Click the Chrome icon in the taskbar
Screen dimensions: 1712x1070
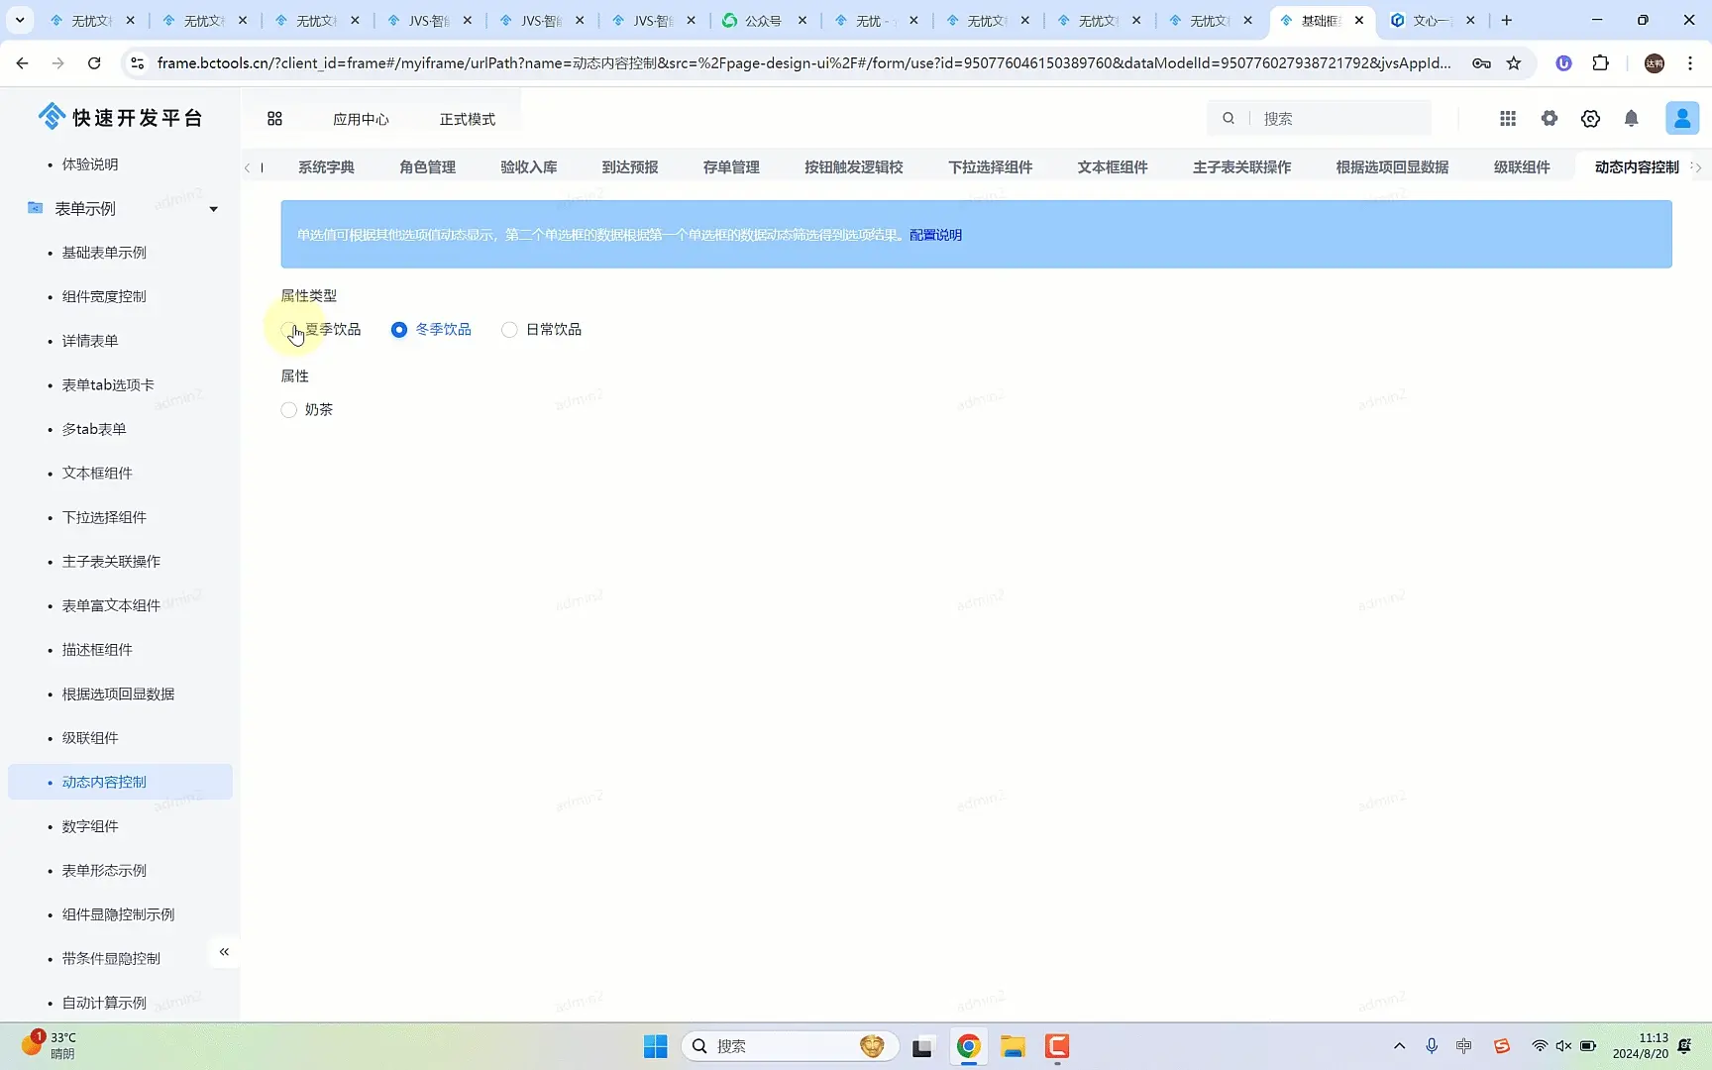pos(969,1046)
